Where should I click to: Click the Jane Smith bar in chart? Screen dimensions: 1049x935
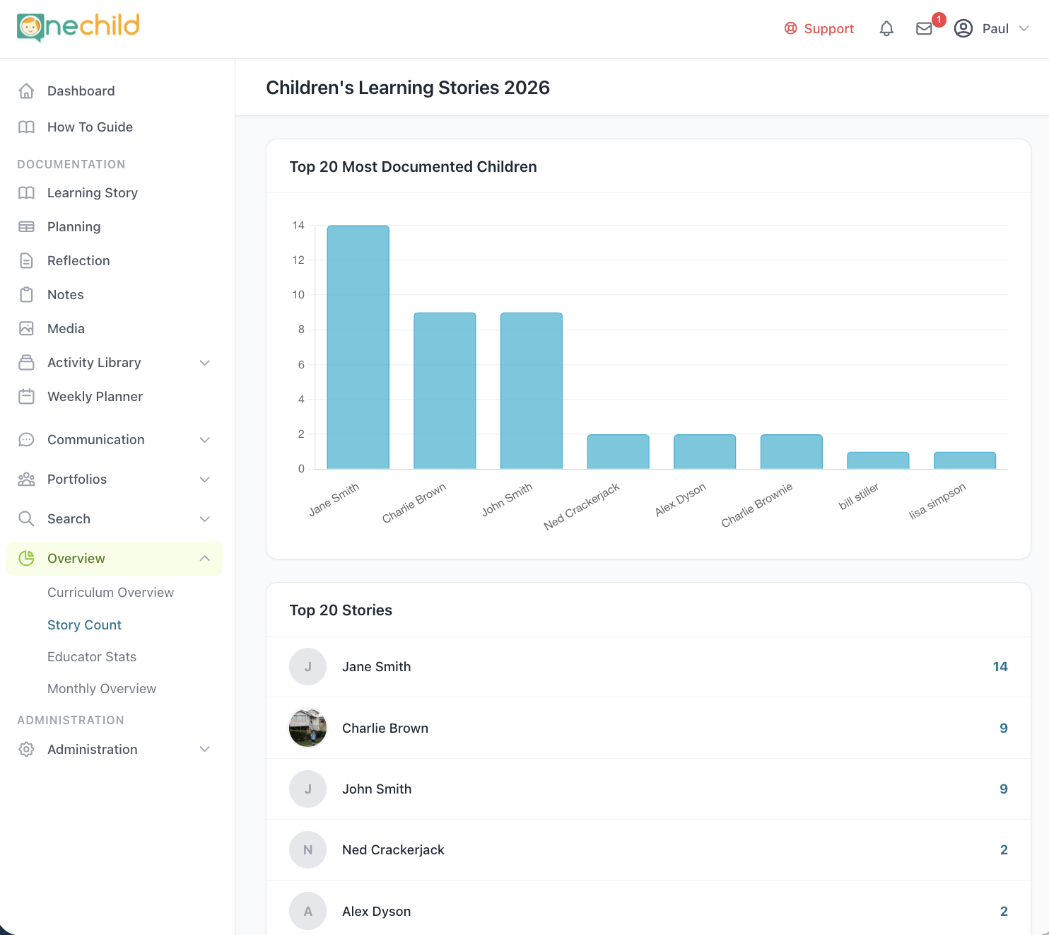[358, 347]
